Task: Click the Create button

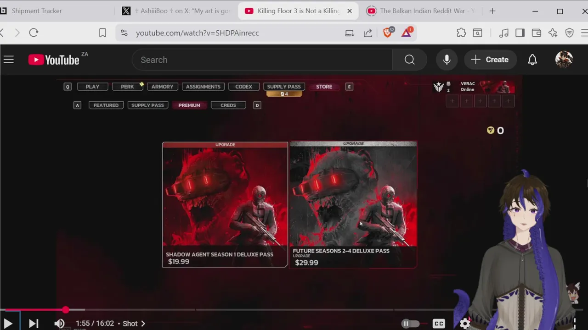Action: pyautogui.click(x=490, y=60)
